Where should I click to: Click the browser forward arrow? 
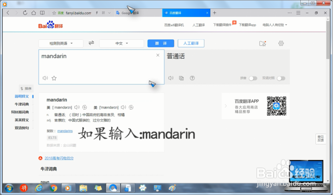(x=16, y=13)
